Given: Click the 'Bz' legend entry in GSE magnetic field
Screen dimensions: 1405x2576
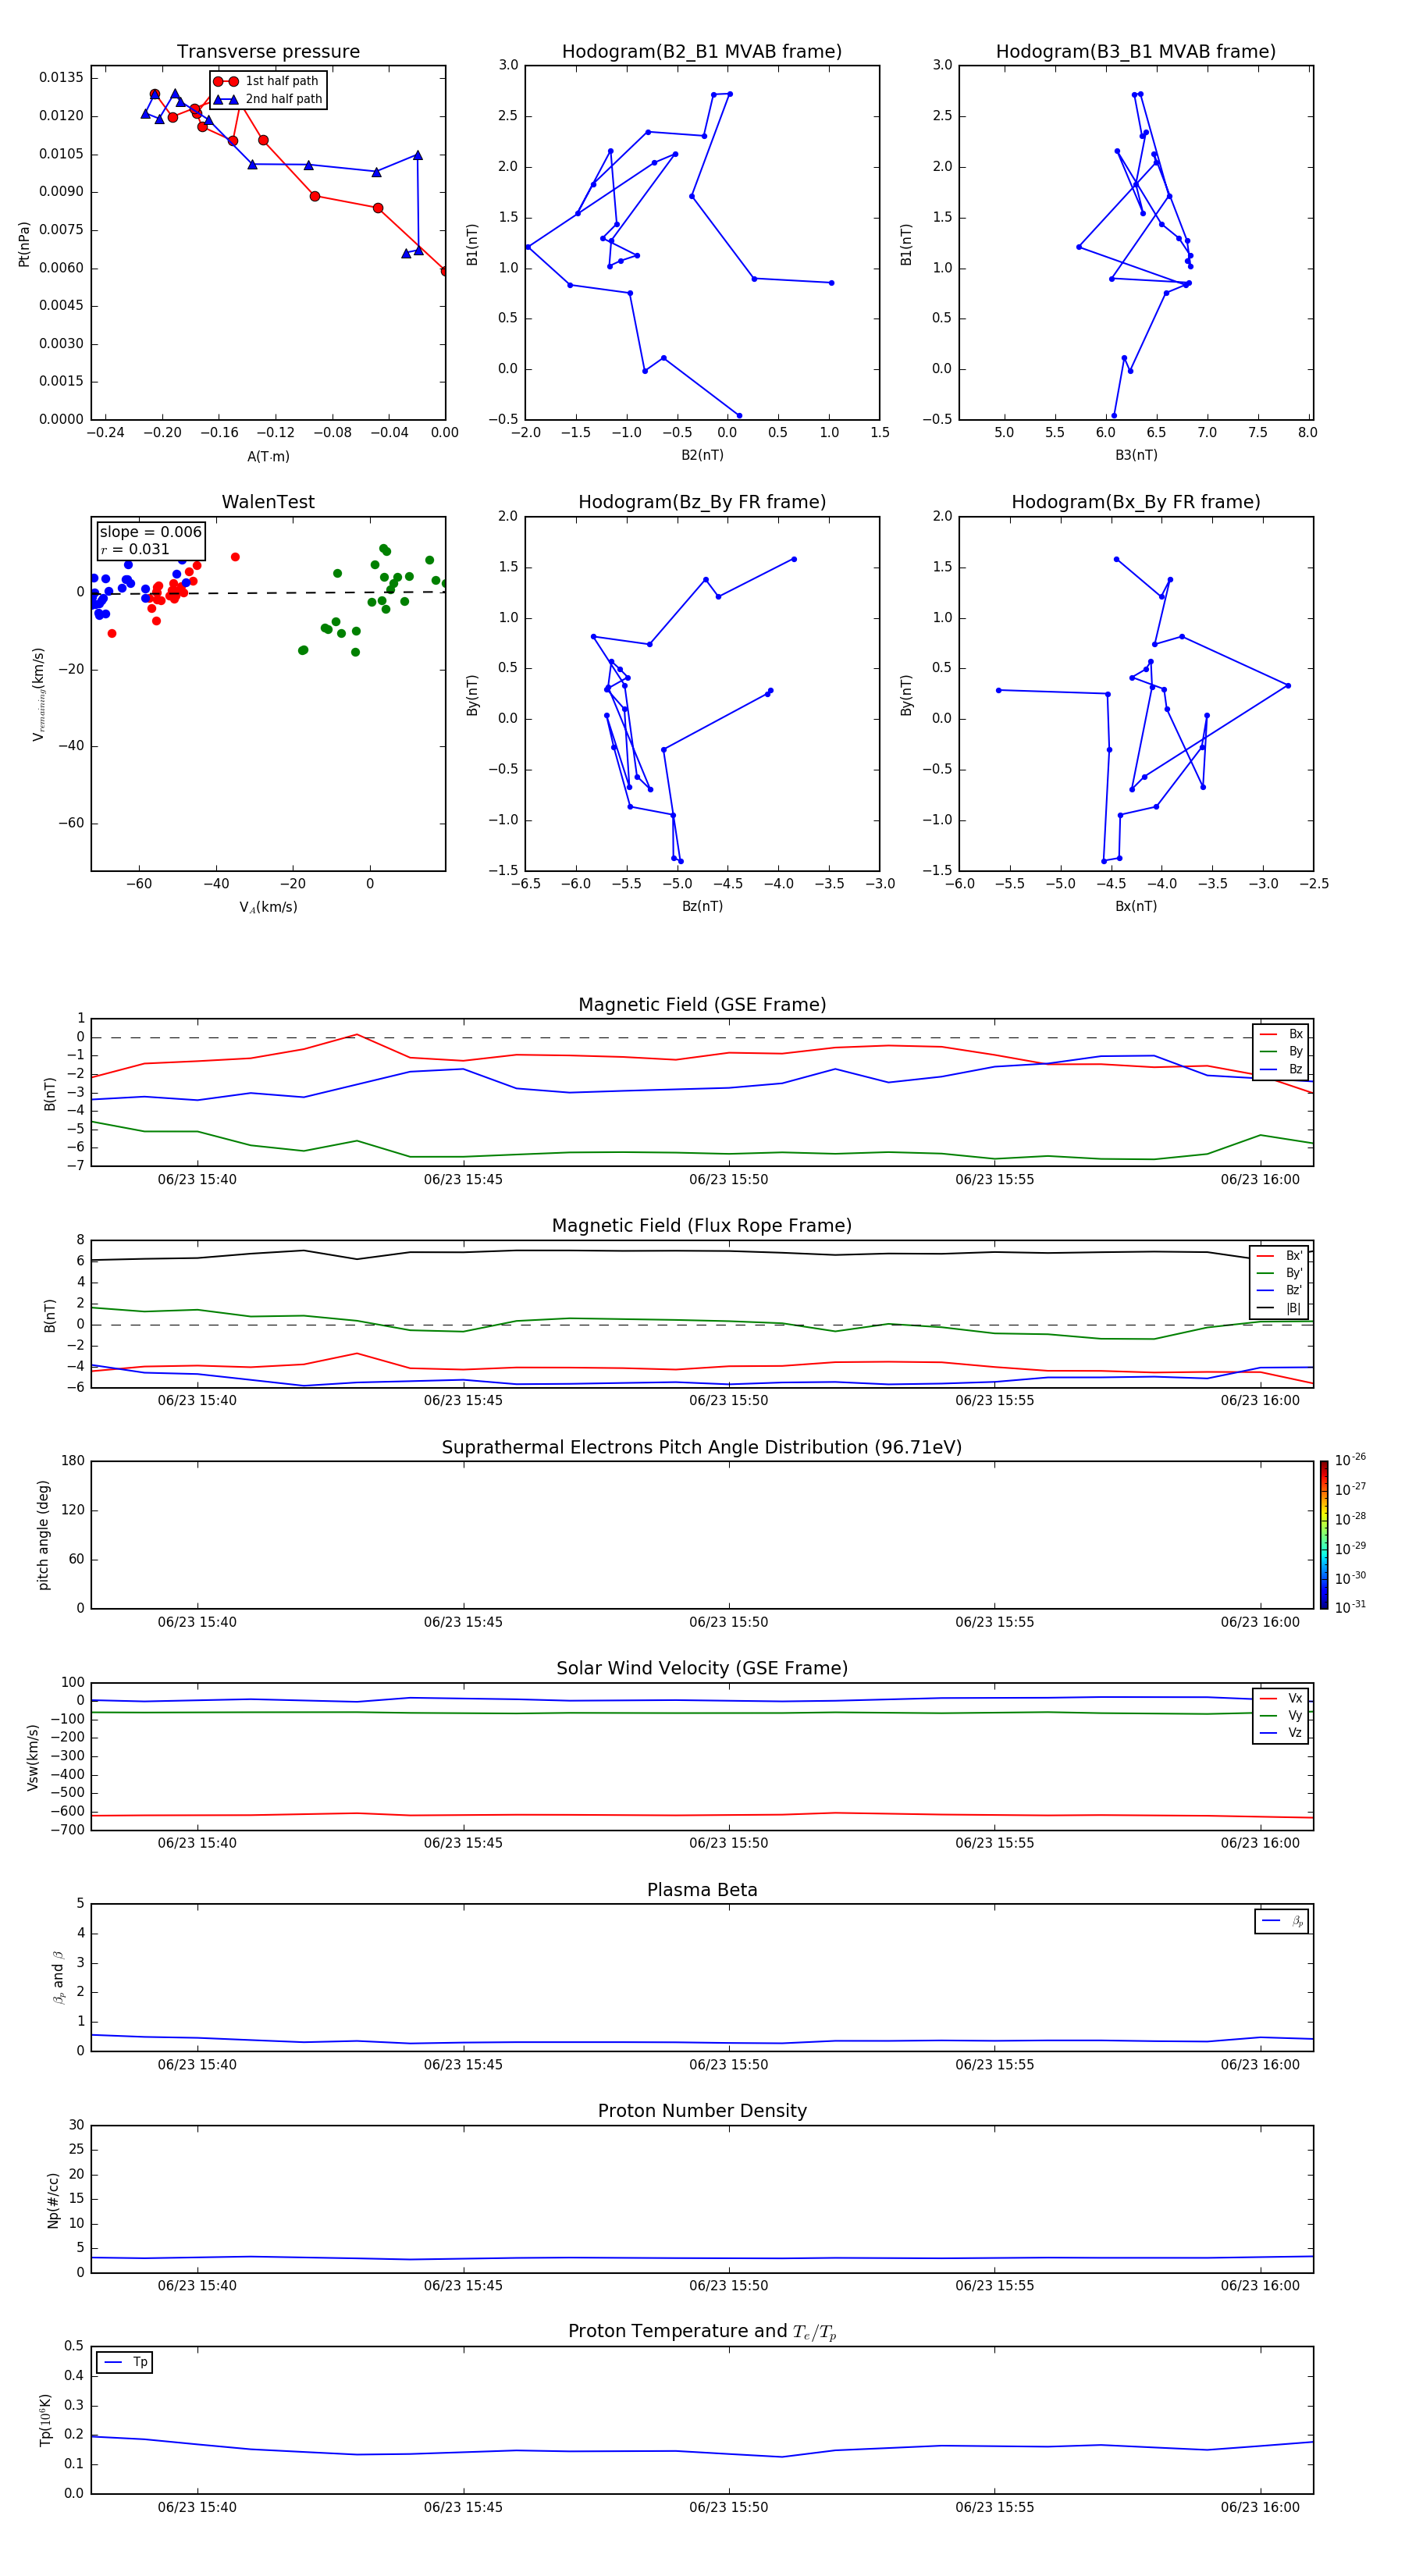Looking at the screenshot, I should tap(1281, 1069).
